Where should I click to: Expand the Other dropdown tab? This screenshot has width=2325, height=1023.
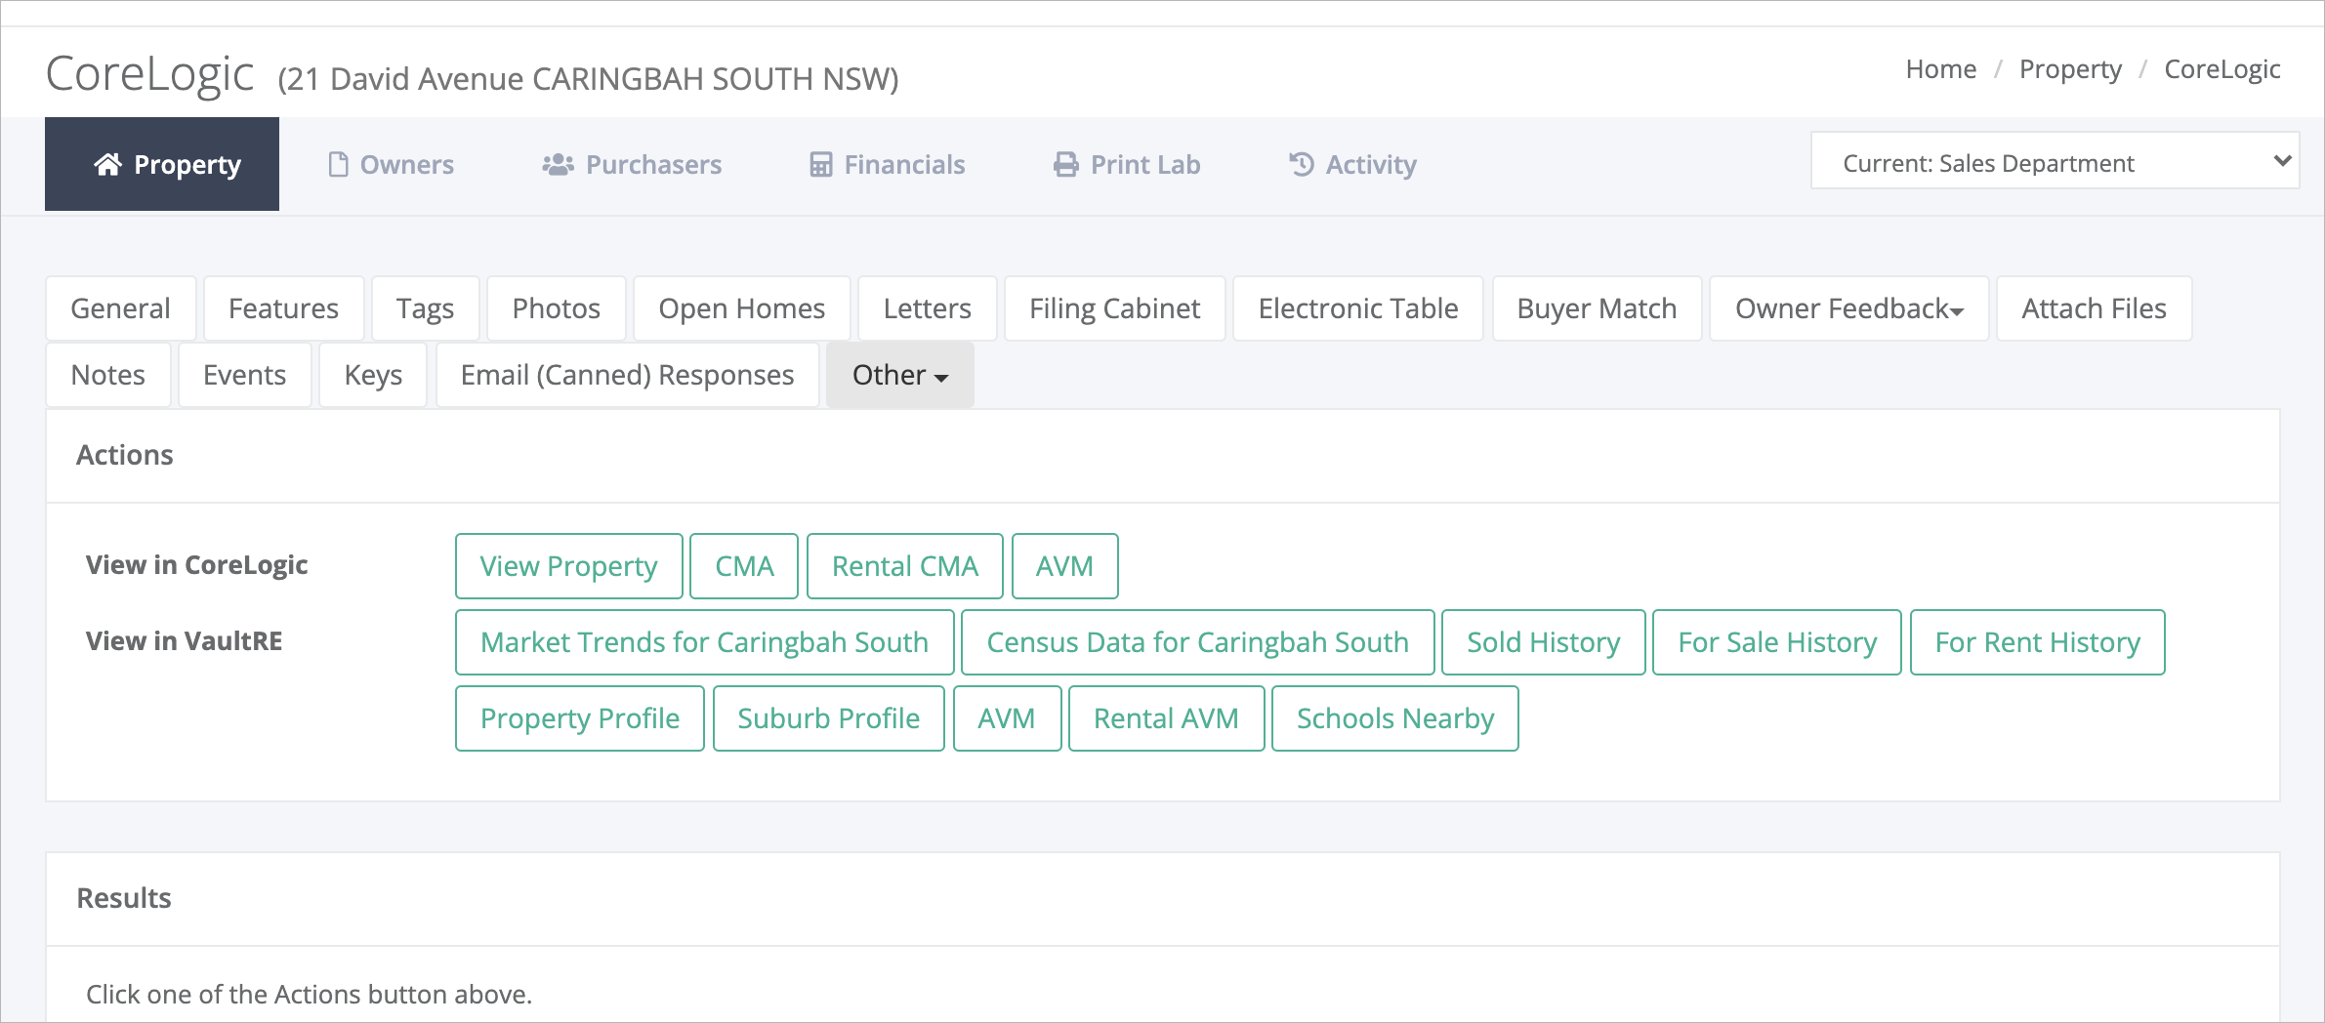[899, 375]
